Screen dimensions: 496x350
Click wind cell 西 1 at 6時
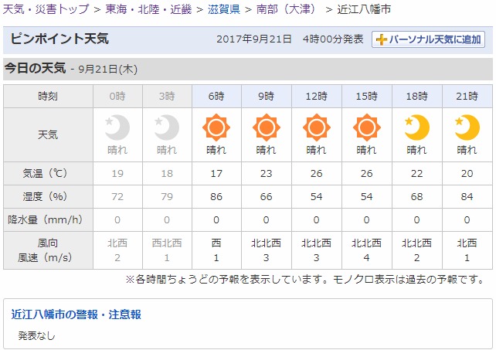(216, 250)
